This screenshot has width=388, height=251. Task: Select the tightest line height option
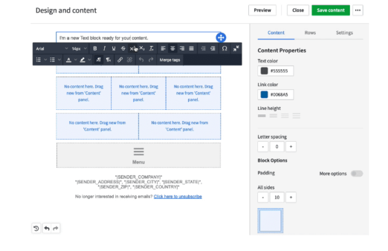tap(262, 116)
